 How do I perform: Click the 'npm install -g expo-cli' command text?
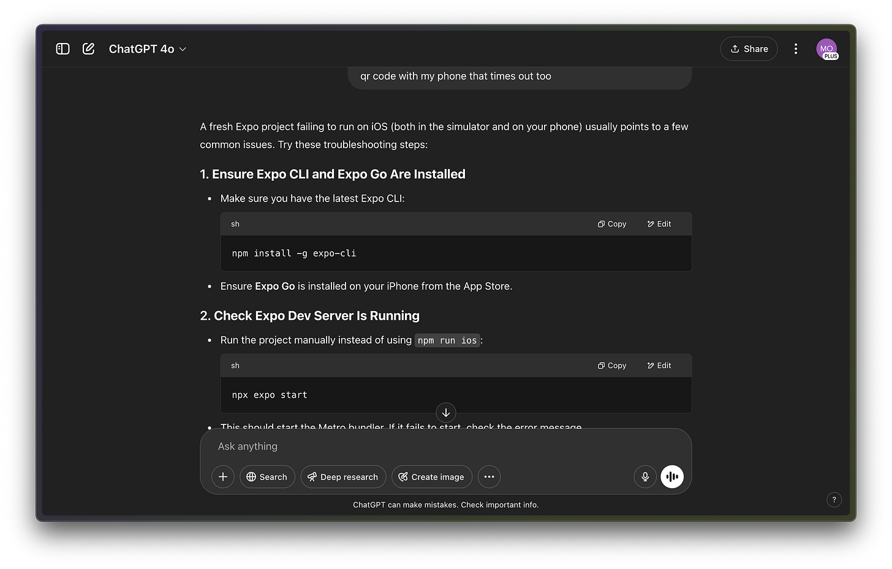(x=294, y=254)
